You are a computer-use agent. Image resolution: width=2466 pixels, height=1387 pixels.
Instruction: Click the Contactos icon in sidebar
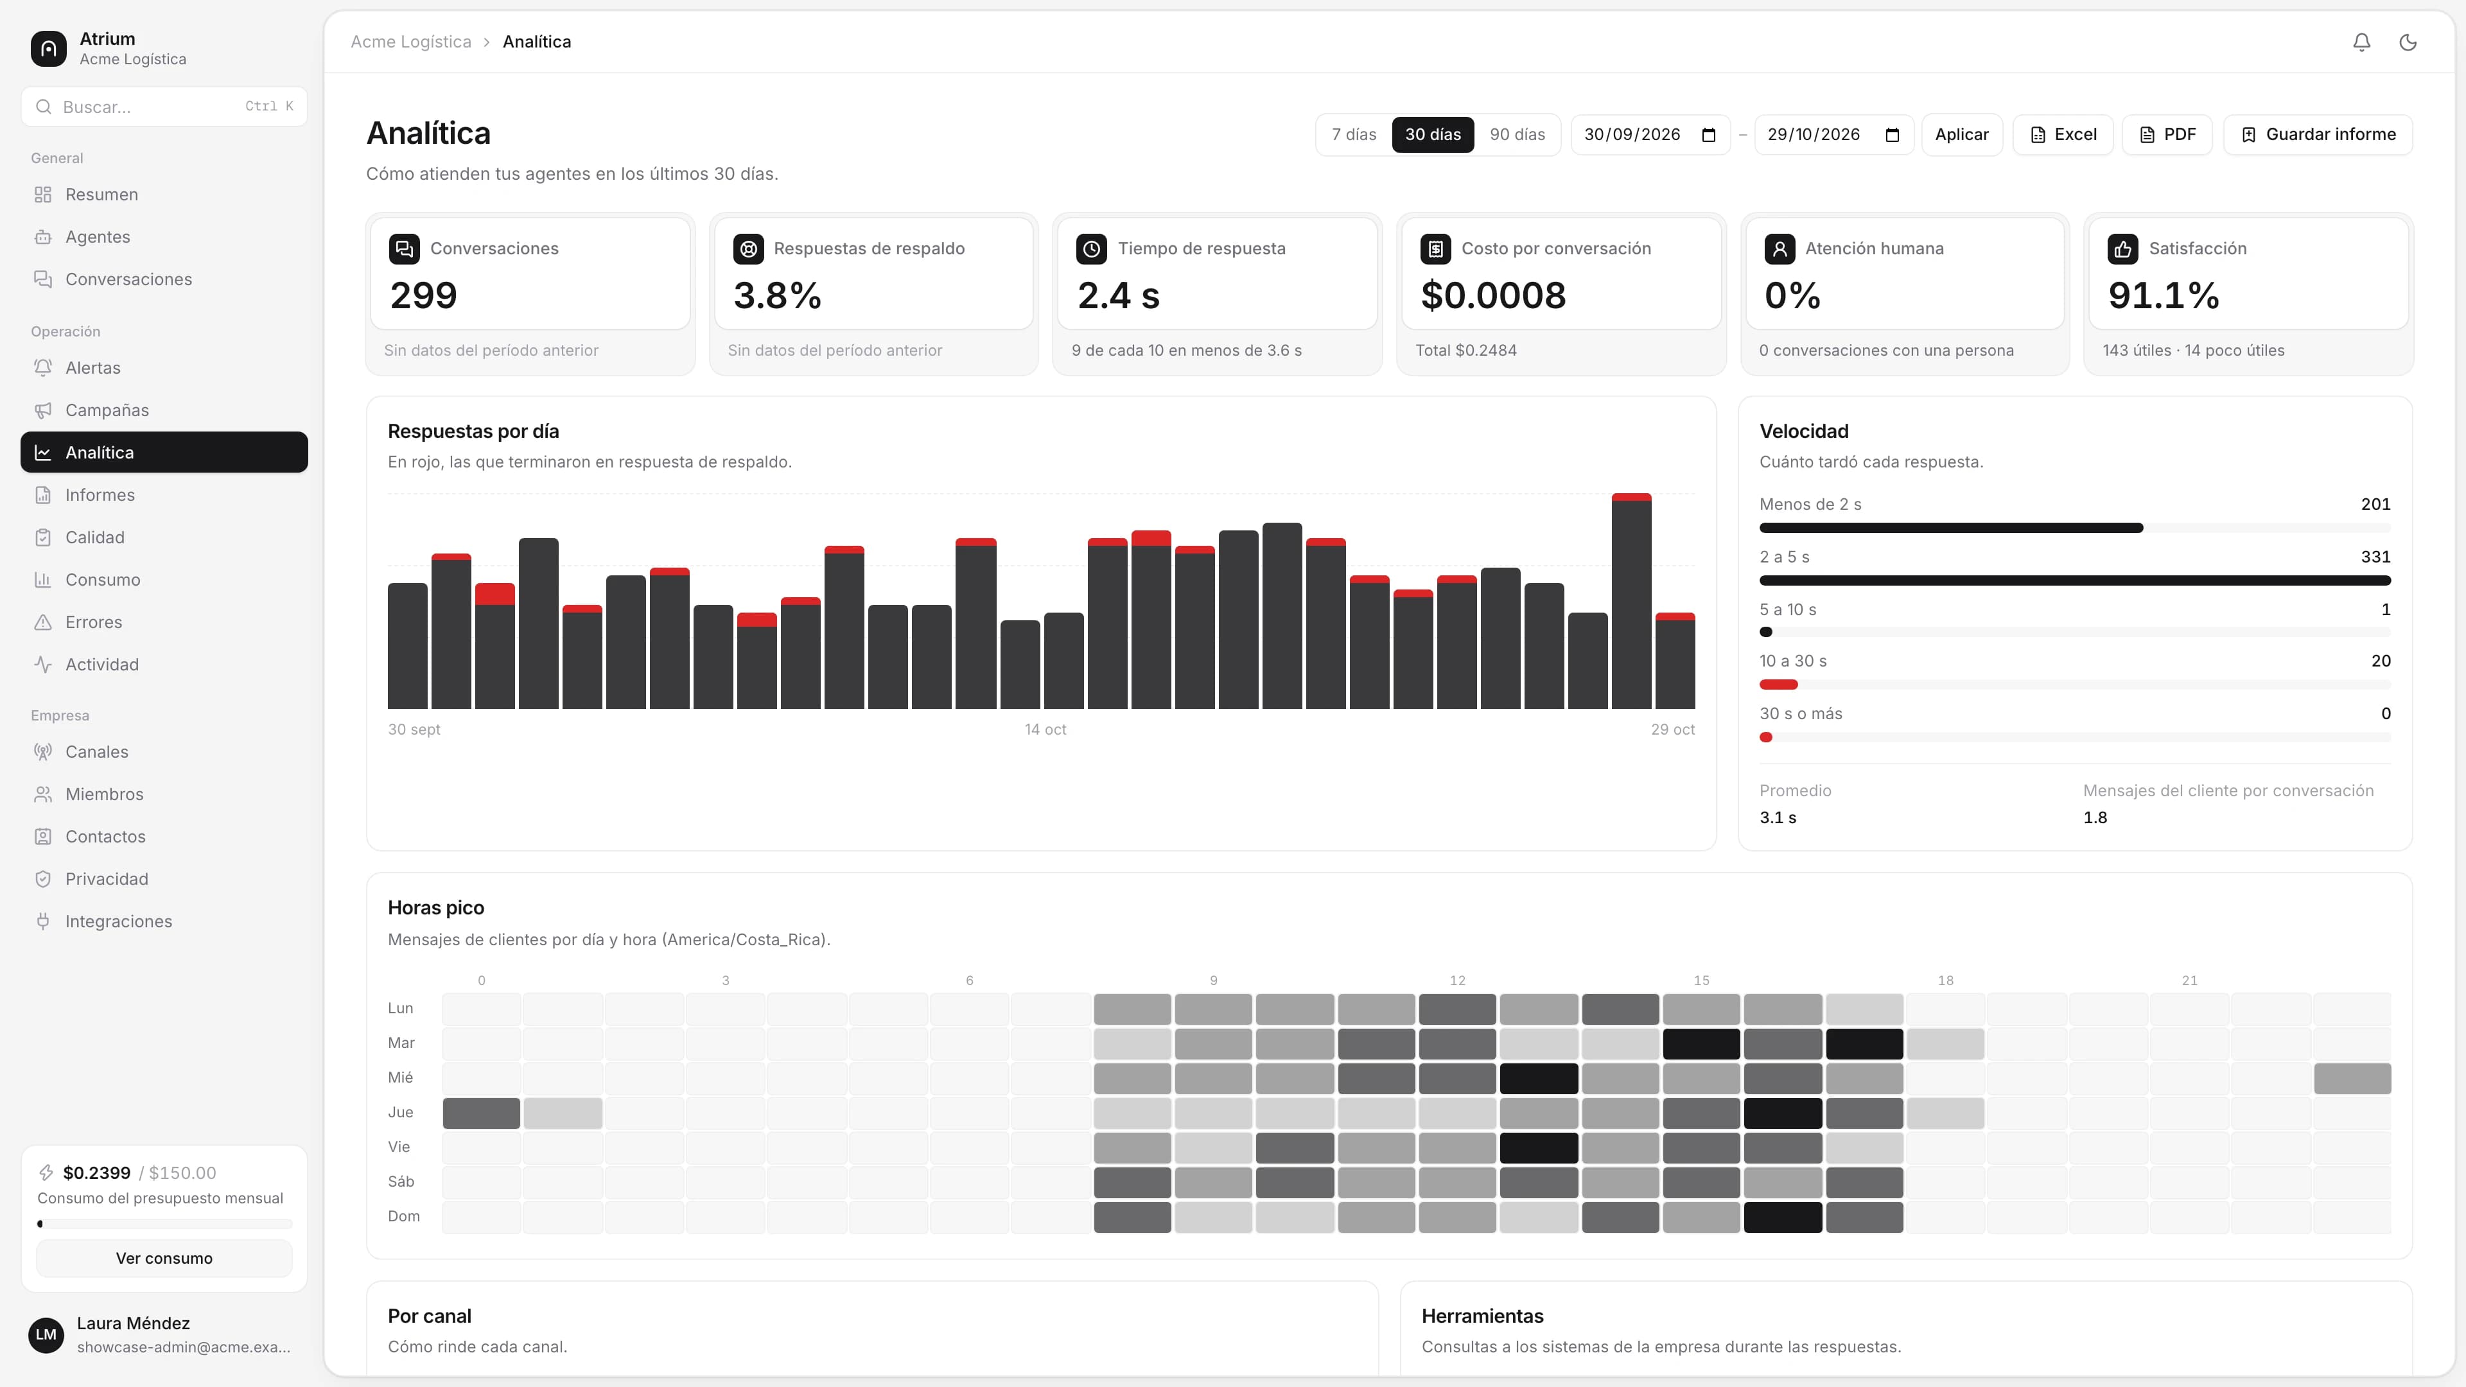click(43, 837)
